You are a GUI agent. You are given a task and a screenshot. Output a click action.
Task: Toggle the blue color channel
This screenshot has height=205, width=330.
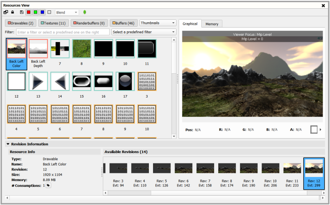42,12
